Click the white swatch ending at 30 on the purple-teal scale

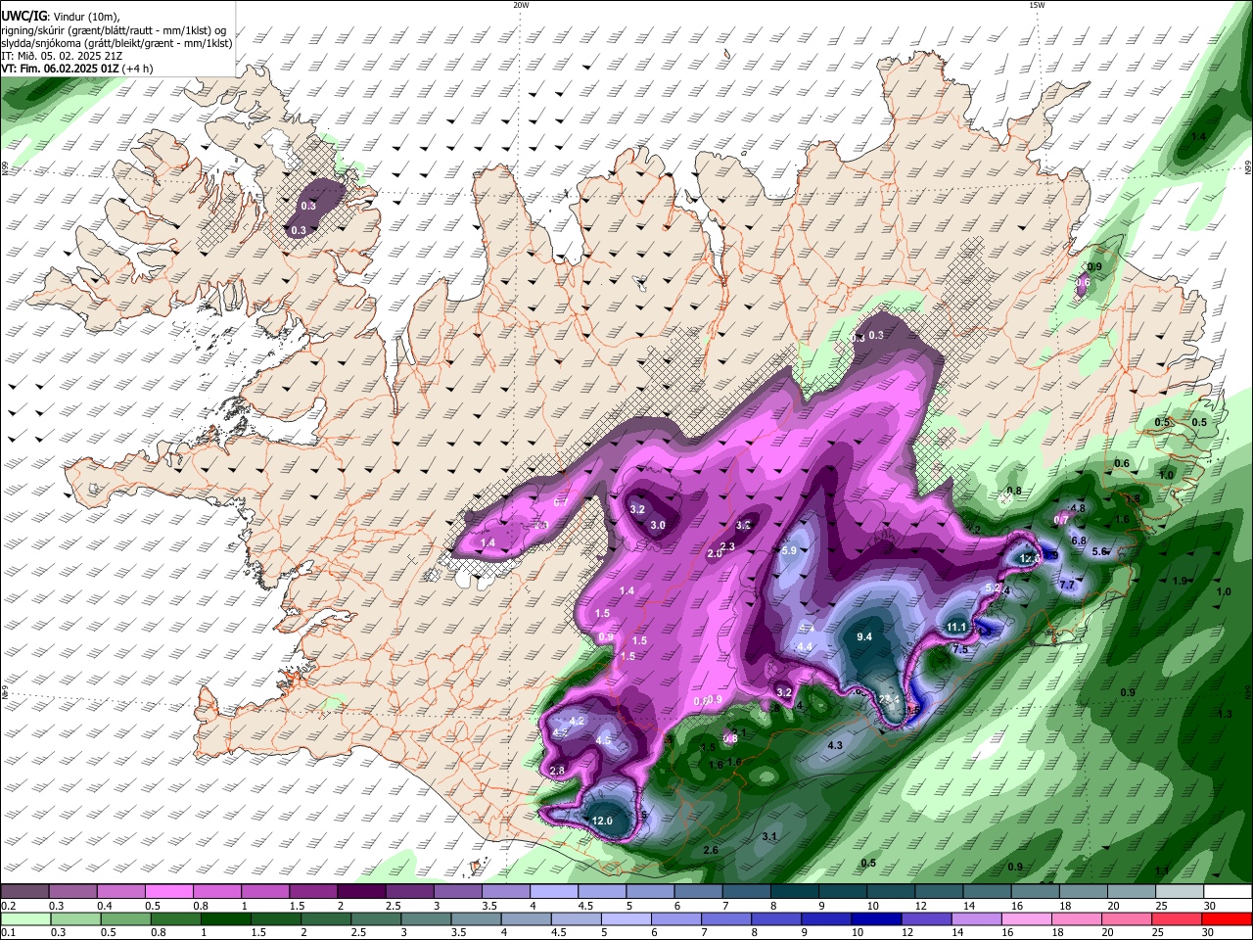pos(1226,891)
